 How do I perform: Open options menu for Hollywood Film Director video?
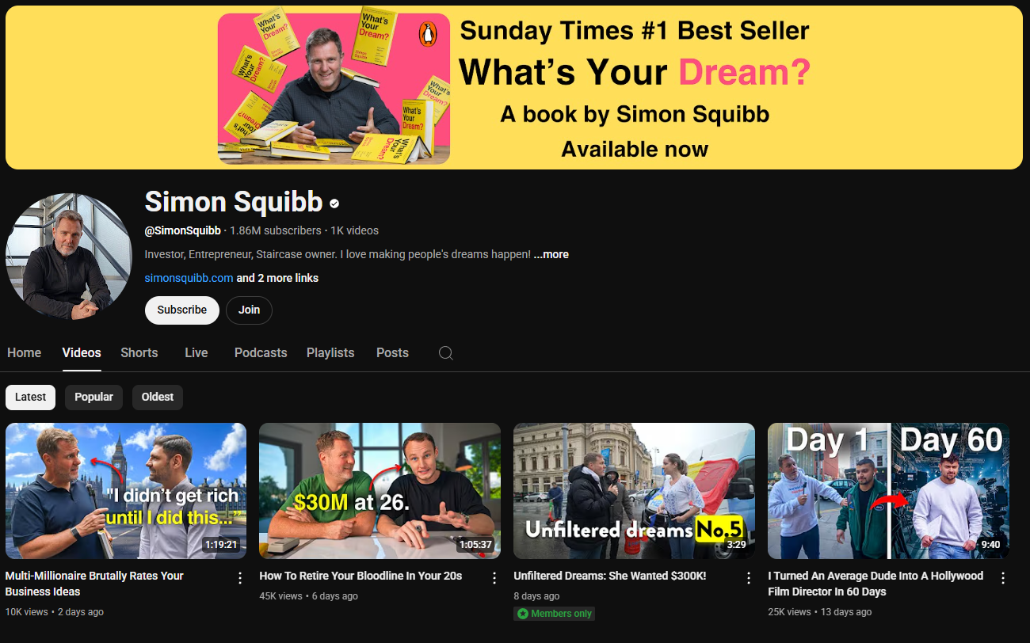pyautogui.click(x=1003, y=578)
